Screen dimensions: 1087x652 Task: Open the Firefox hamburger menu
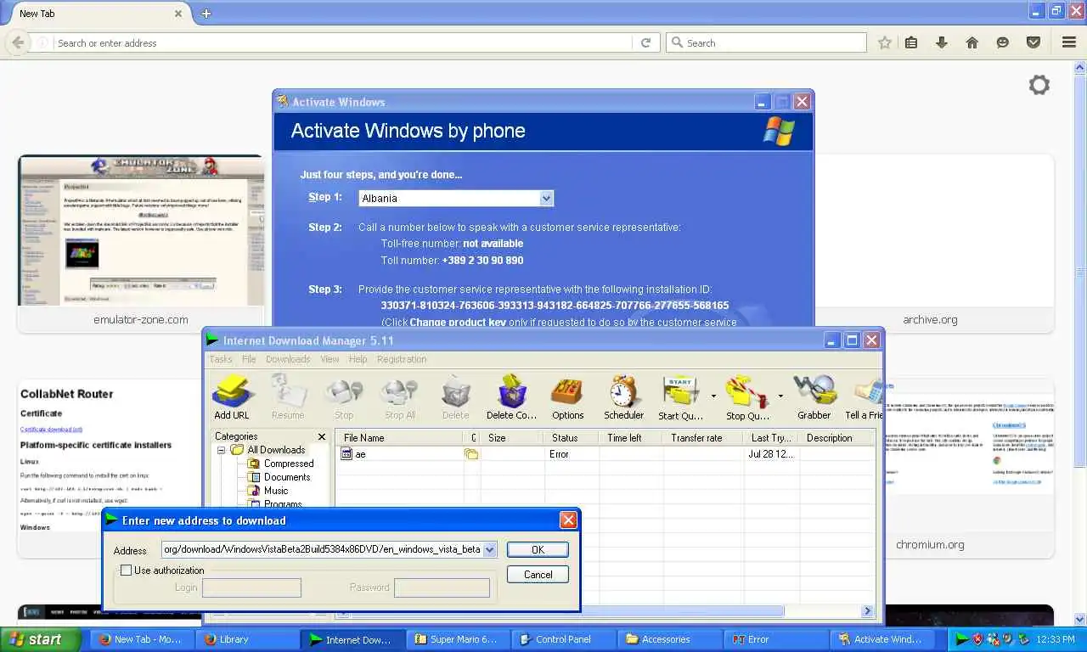point(1069,42)
